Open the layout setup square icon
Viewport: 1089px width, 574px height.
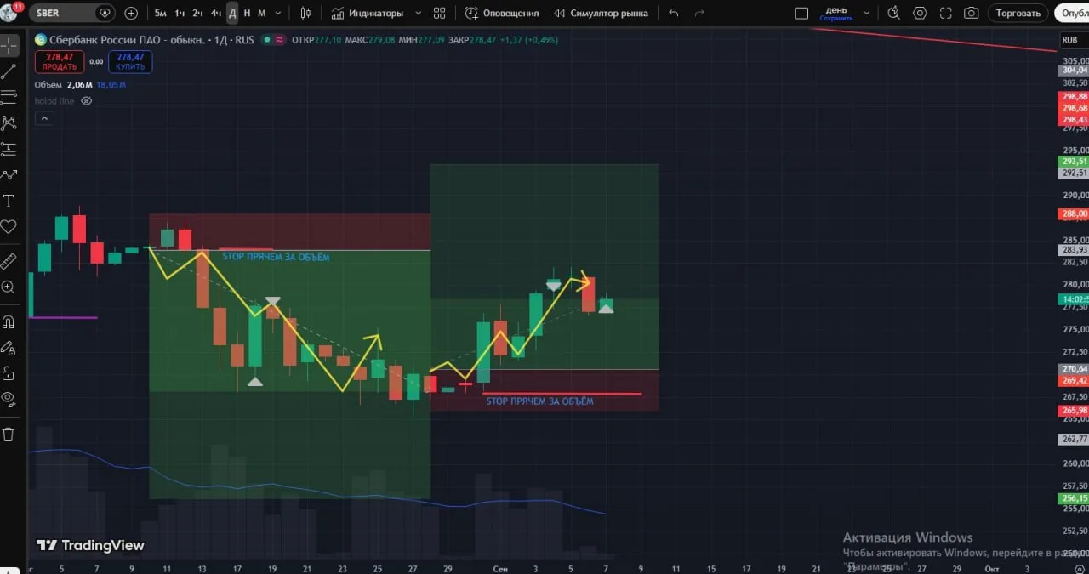click(x=801, y=13)
